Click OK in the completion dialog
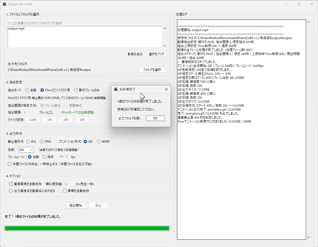 tap(155, 118)
